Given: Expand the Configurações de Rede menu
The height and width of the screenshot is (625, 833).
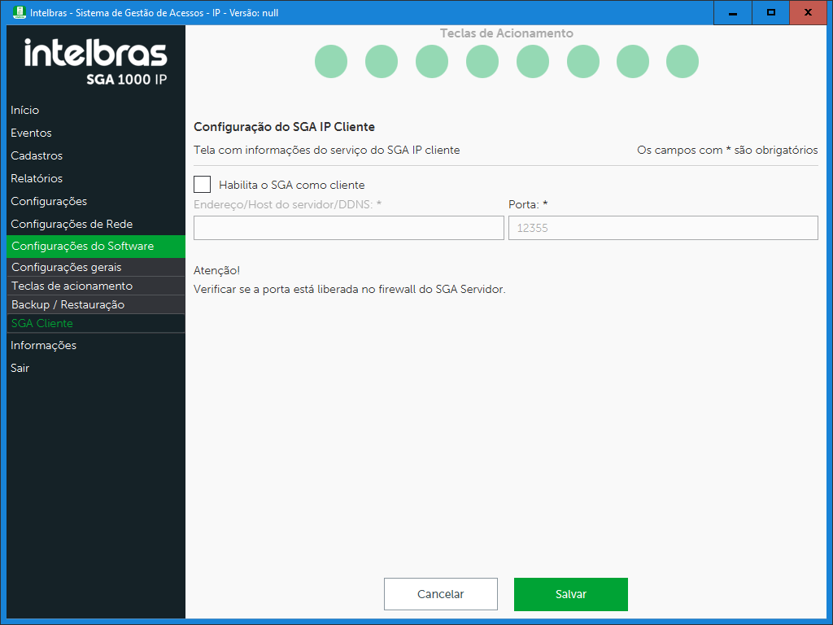Looking at the screenshot, I should (72, 224).
